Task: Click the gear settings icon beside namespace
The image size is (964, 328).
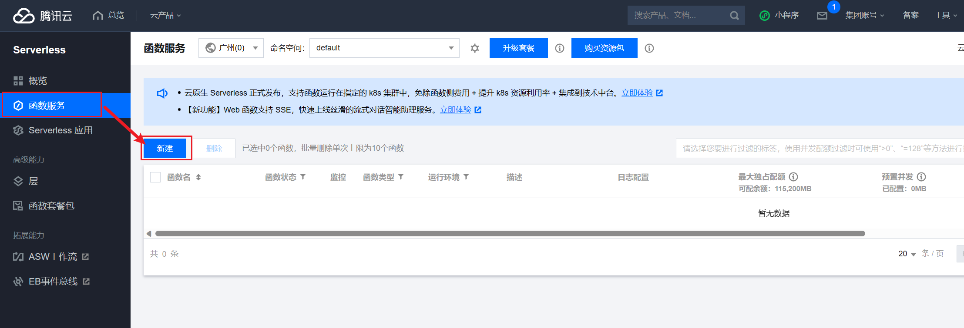Action: (x=475, y=48)
